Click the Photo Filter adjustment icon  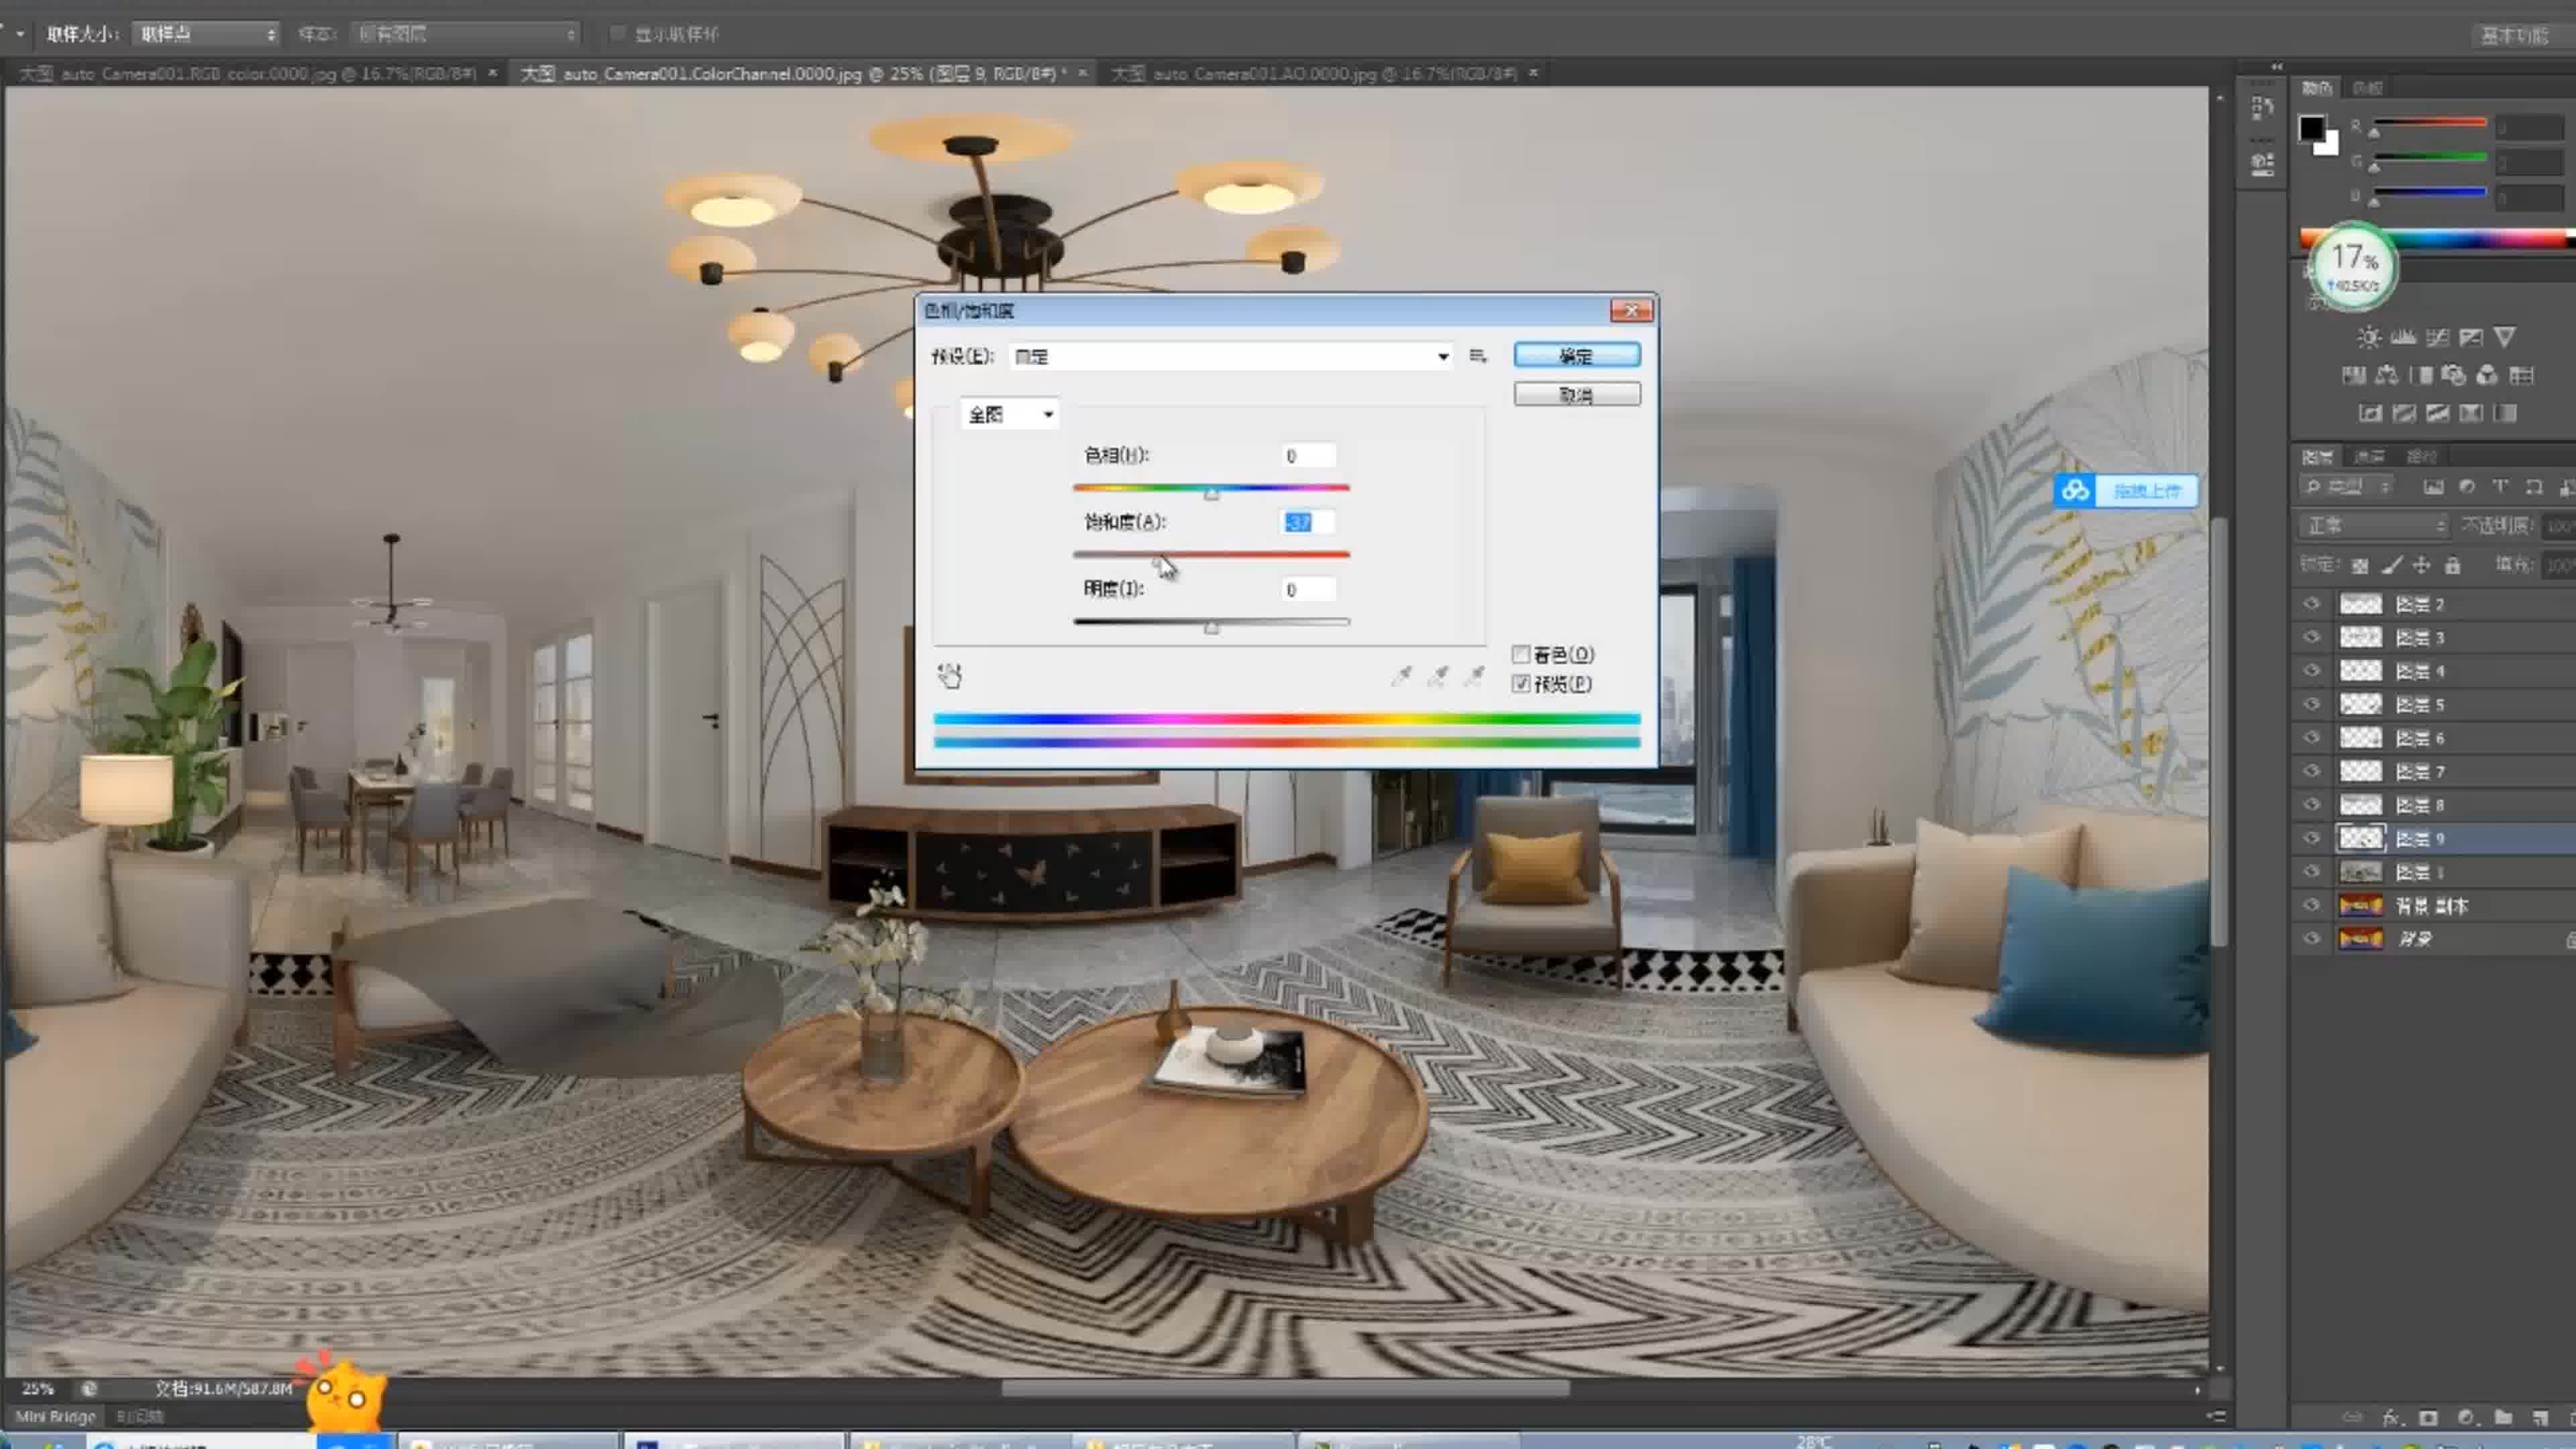pos(2453,375)
